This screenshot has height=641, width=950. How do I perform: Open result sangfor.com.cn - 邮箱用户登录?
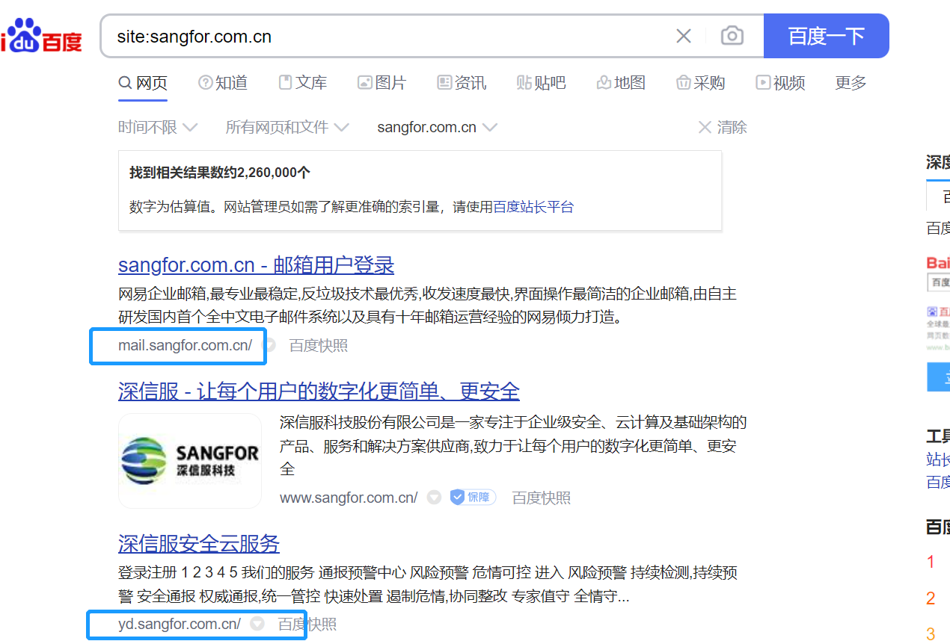pyautogui.click(x=256, y=265)
